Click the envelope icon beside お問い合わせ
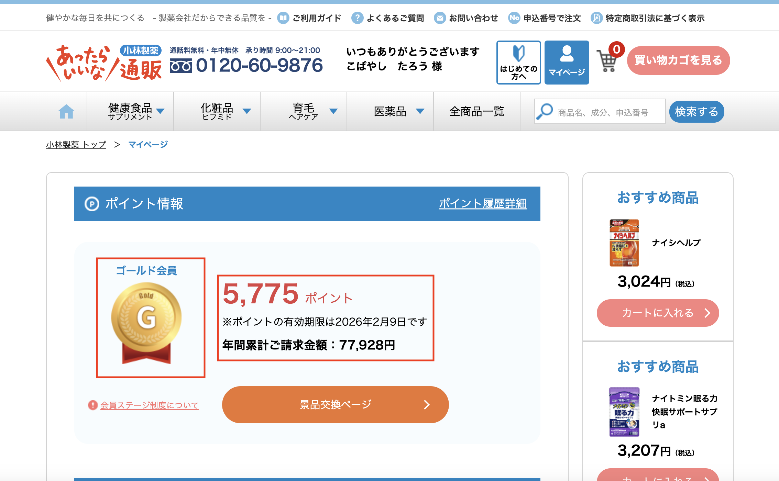 click(x=440, y=18)
